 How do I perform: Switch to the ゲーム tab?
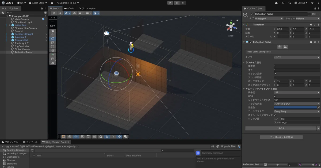coord(69,9)
